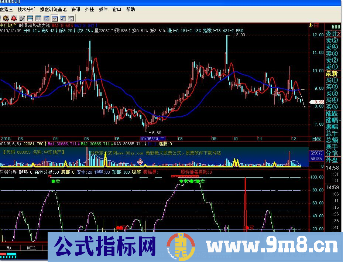Click the red 买 signal marker near red spike
343x262 pixels.
[250, 228]
